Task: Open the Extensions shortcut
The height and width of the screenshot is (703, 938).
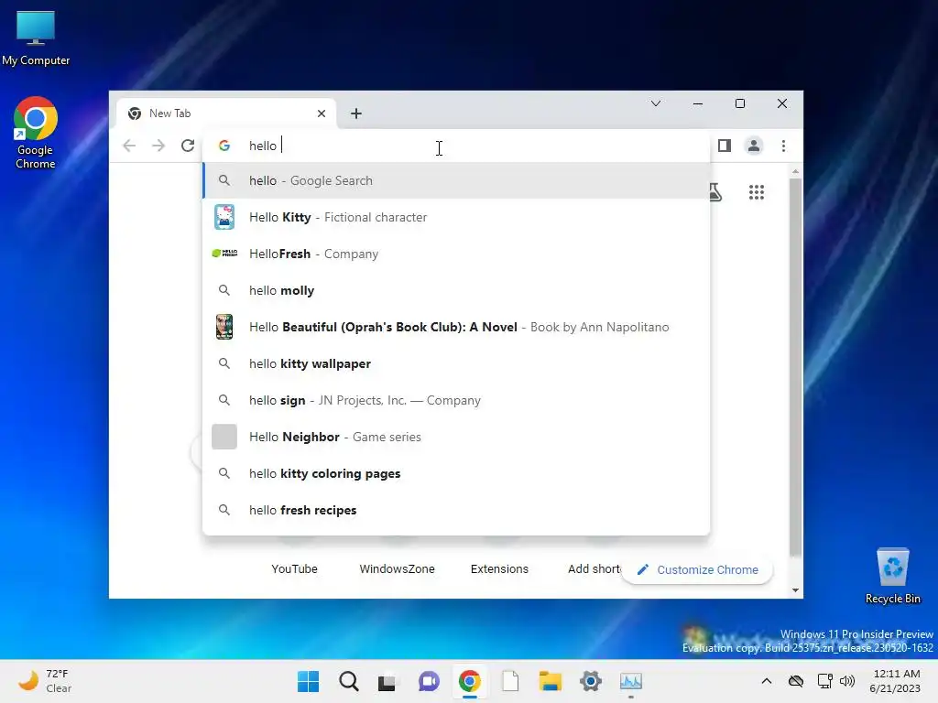Action: point(499,568)
